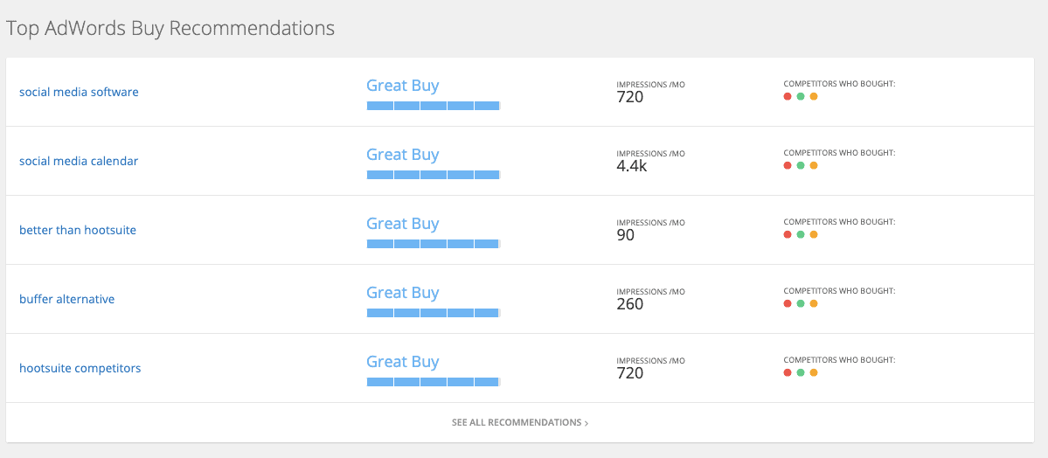Open the 'better than hootsuite' keyword link
Viewport: 1048px width, 458px height.
[x=78, y=230]
